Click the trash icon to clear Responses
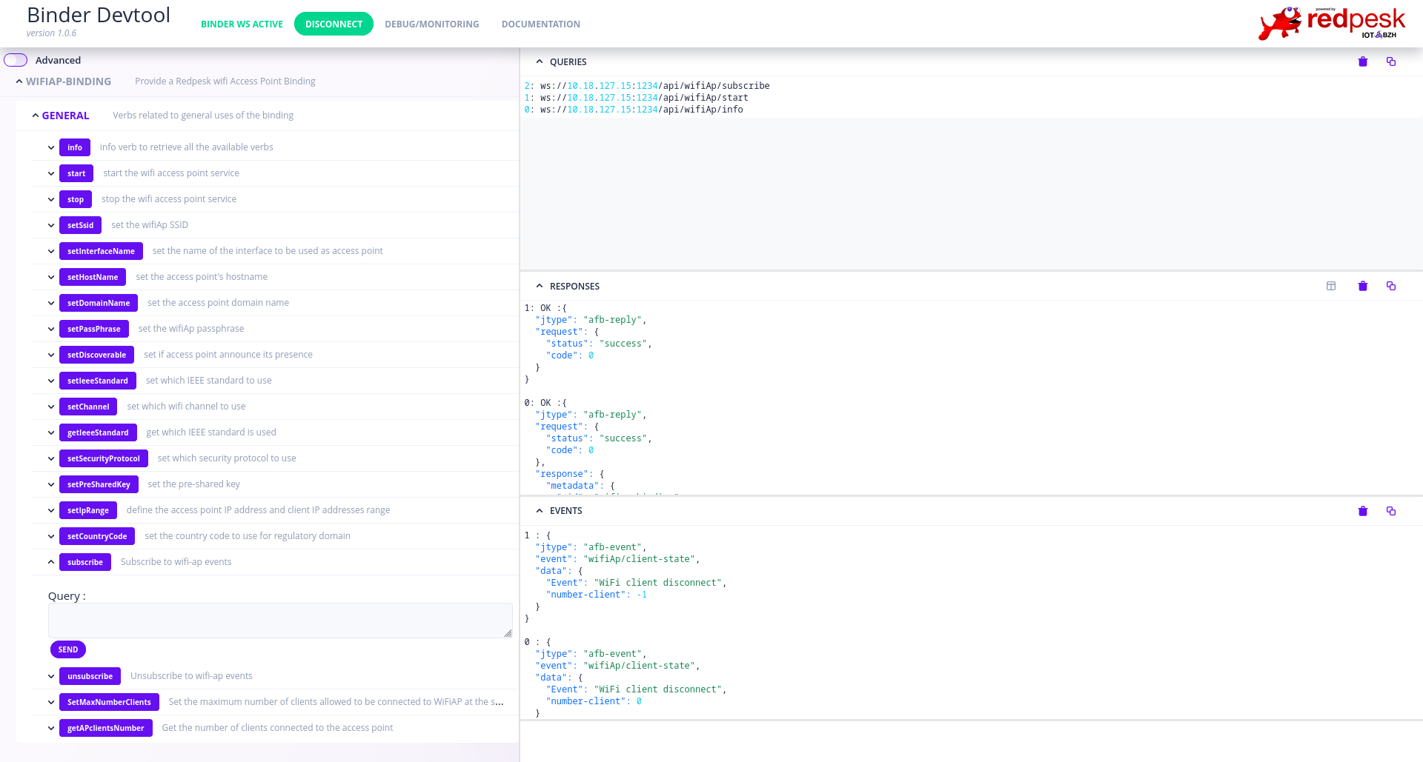This screenshot has height=762, width=1423. pos(1362,286)
